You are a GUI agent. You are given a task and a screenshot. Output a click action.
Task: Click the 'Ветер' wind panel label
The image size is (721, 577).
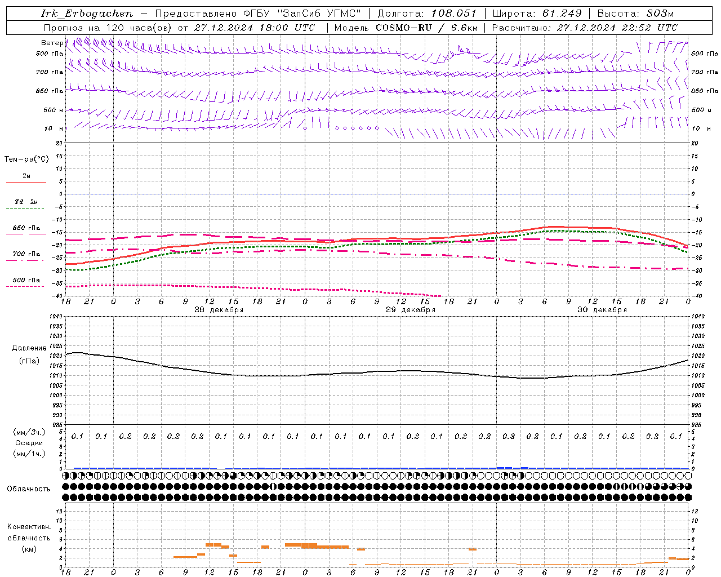tap(52, 43)
